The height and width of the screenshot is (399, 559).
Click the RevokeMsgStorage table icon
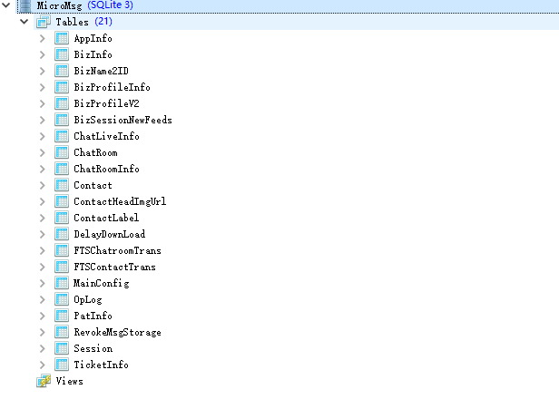tap(62, 332)
